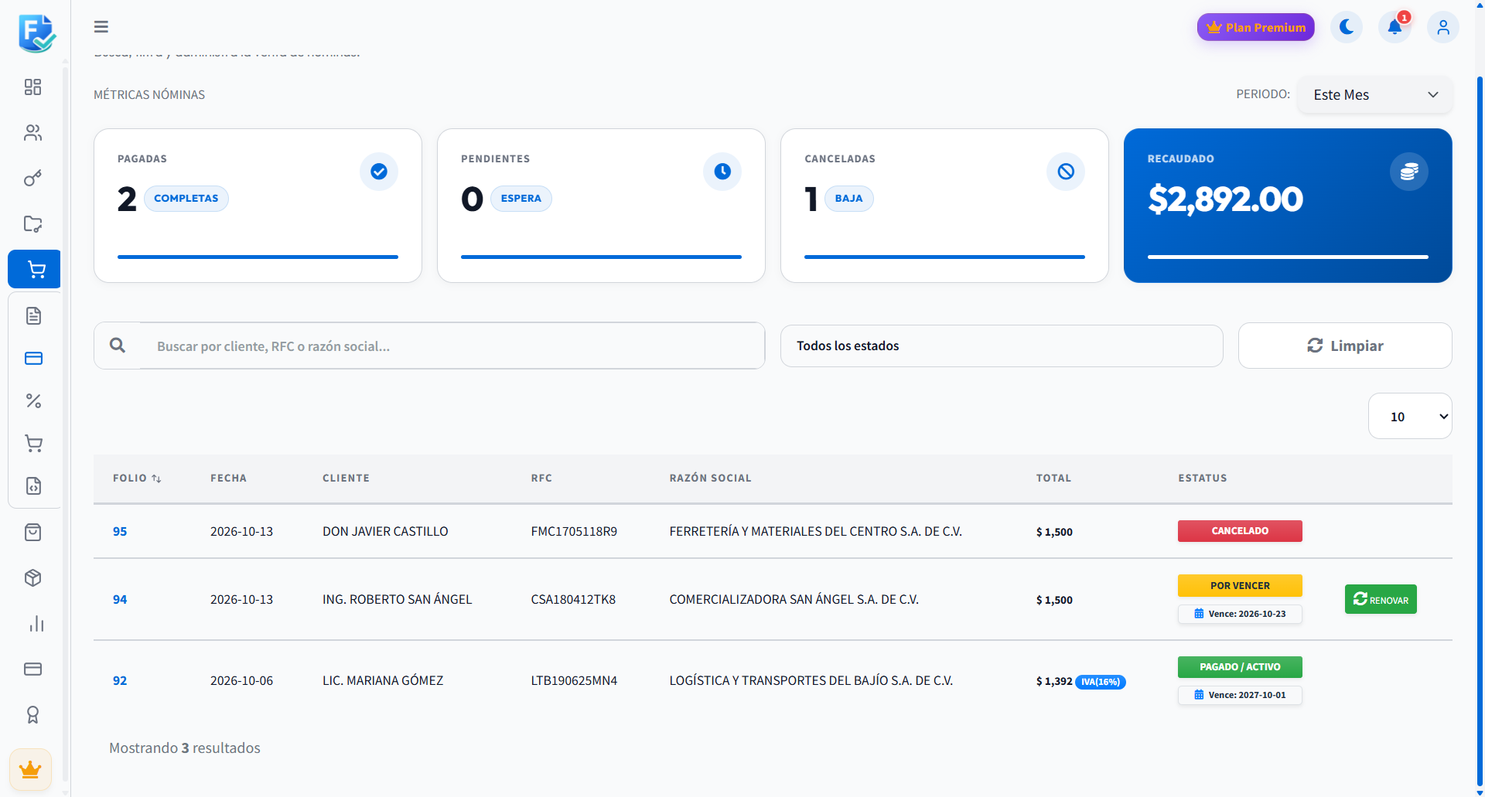Sort table by Folio column
Image resolution: width=1485 pixels, height=797 pixels.
click(x=137, y=479)
